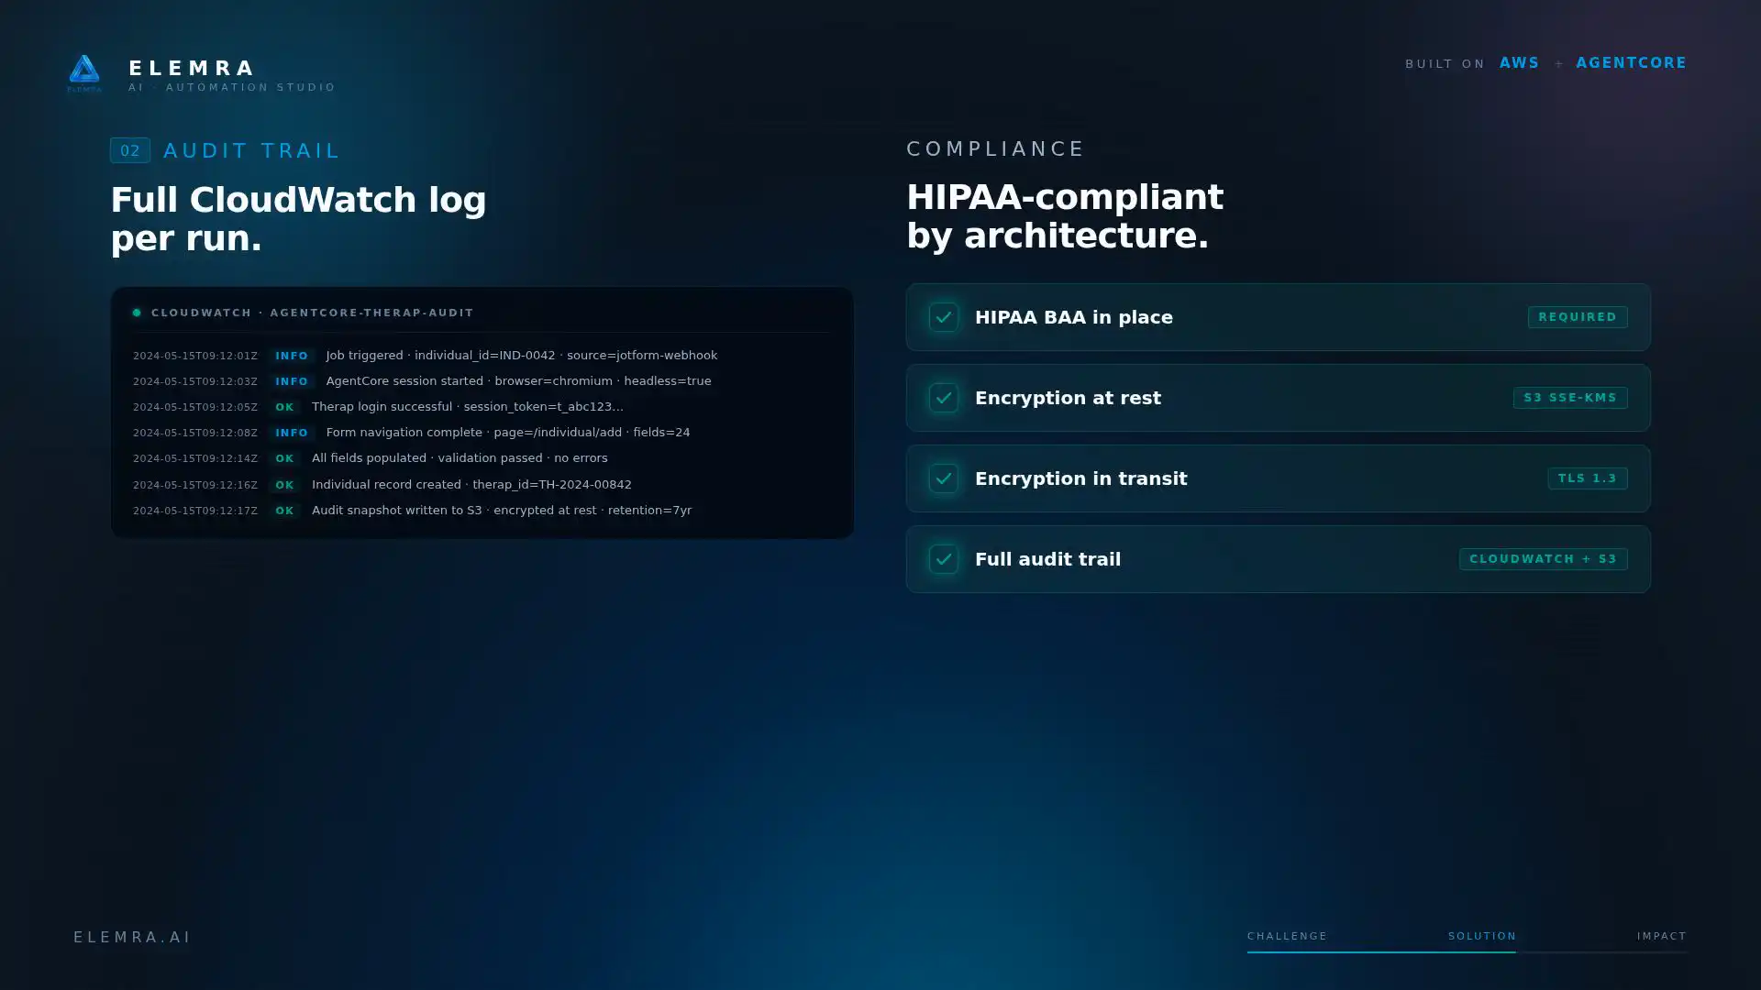The image size is (1761, 990).
Task: Click the INFO tag on 09:12:01Z entry
Action: point(292,356)
